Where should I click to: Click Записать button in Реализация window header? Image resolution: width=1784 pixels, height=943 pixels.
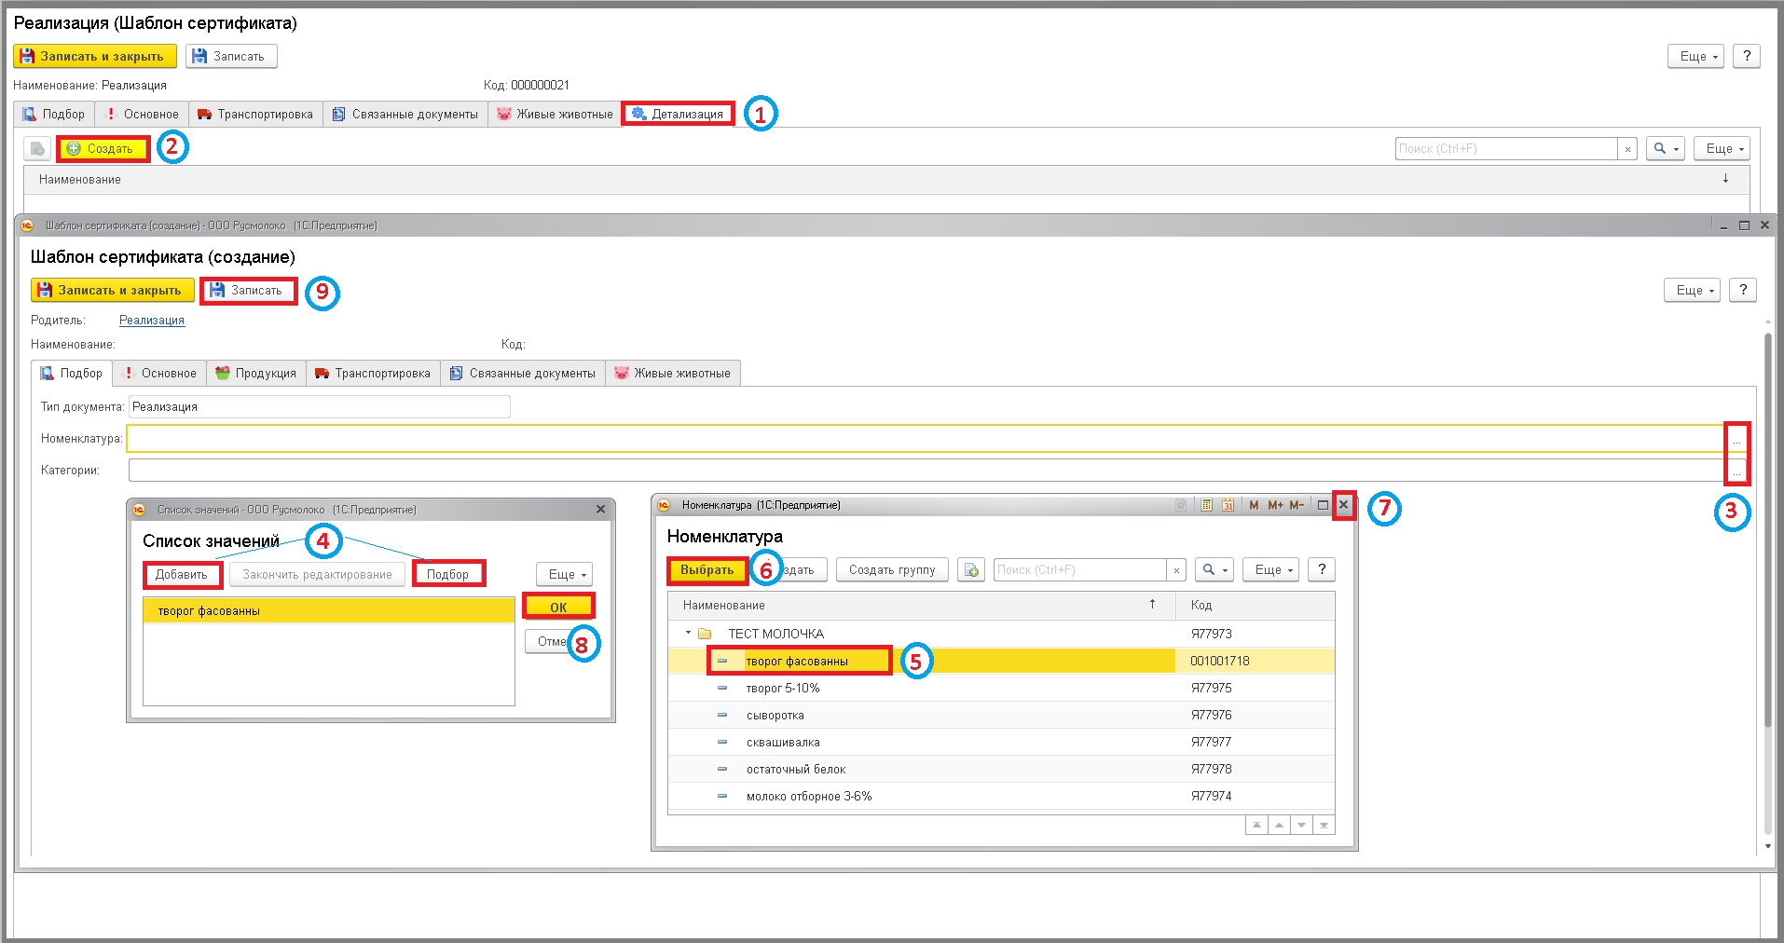pos(230,56)
